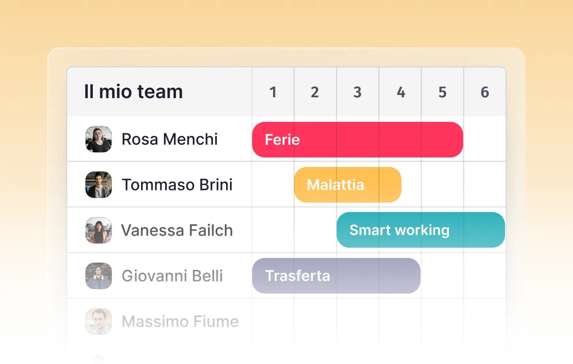
Task: Click the day 5 header cell
Action: [443, 92]
